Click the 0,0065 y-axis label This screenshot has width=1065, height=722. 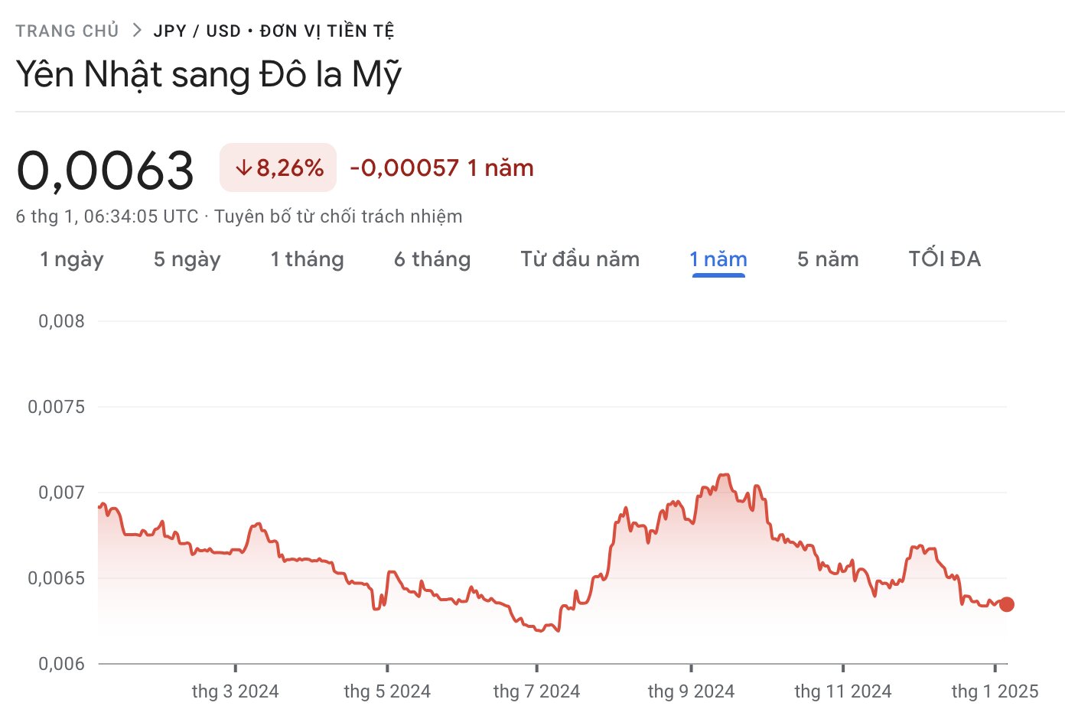click(x=57, y=578)
